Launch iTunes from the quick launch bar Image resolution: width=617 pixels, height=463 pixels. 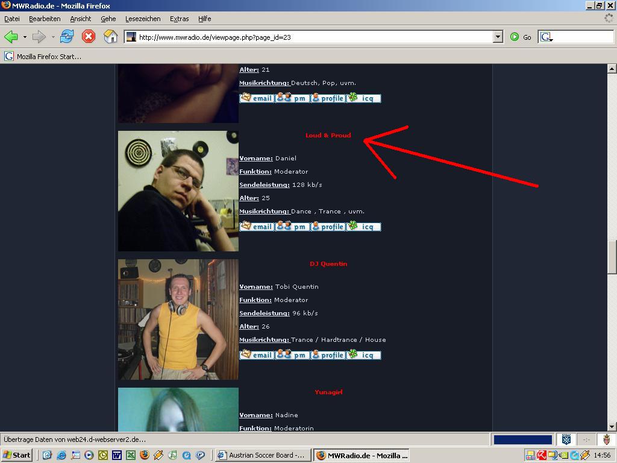pos(172,455)
